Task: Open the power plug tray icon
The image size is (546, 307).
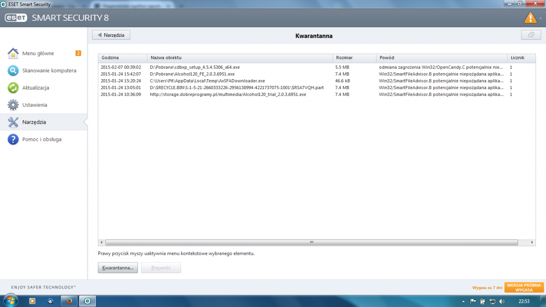Action: [482, 301]
